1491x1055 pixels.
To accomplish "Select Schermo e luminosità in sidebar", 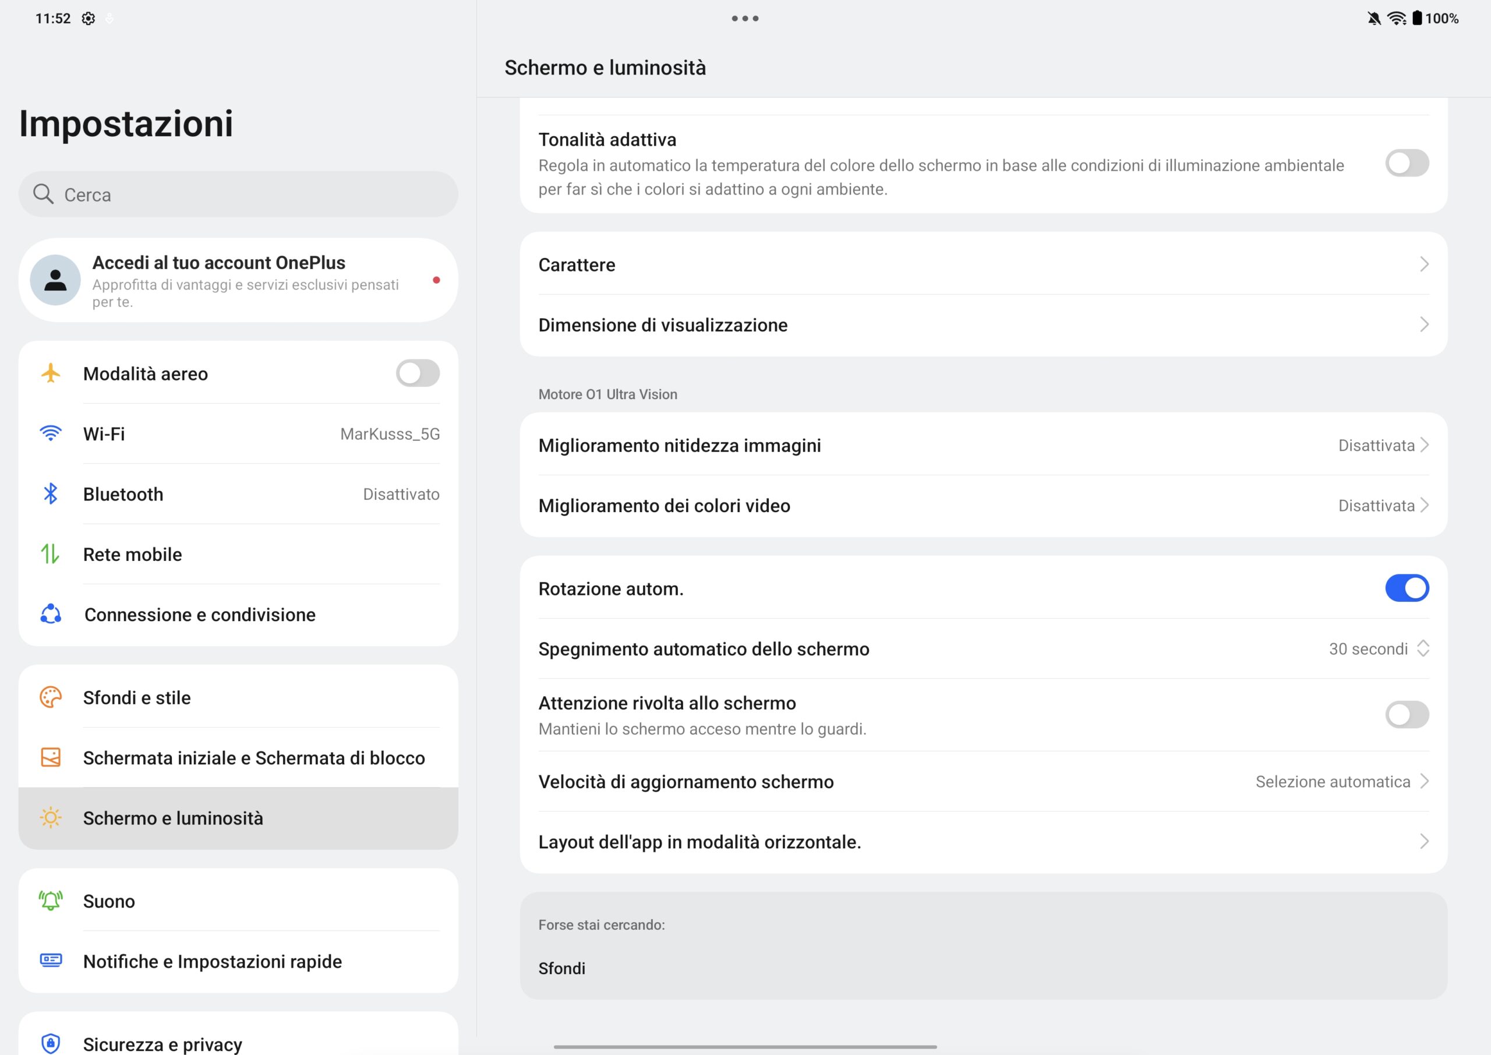I will pyautogui.click(x=238, y=818).
